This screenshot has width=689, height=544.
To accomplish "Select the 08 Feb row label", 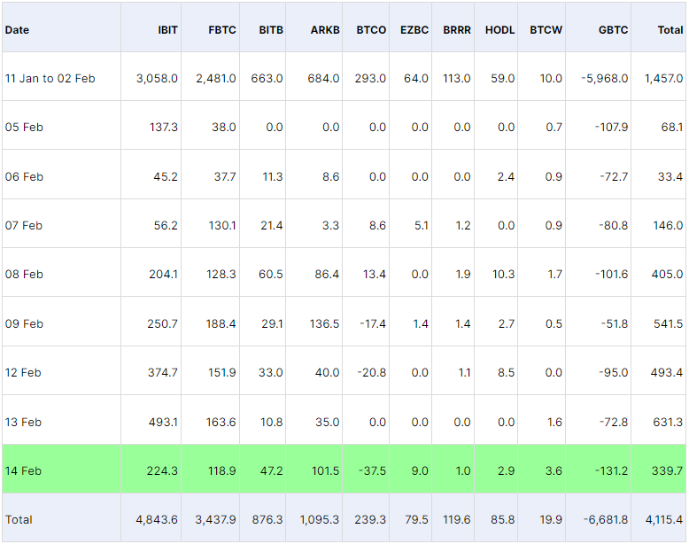I will coord(24,275).
